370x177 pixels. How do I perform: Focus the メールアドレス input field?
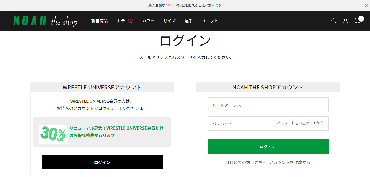pos(268,105)
